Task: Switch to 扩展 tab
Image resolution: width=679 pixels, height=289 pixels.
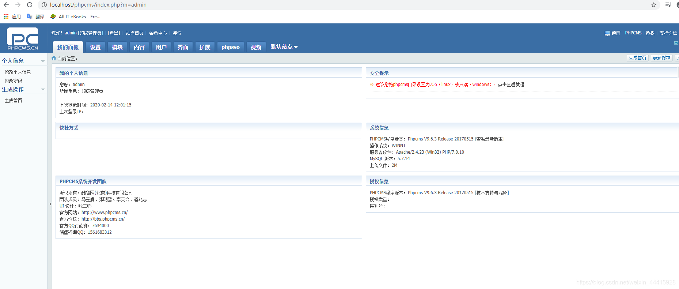Action: (205, 47)
